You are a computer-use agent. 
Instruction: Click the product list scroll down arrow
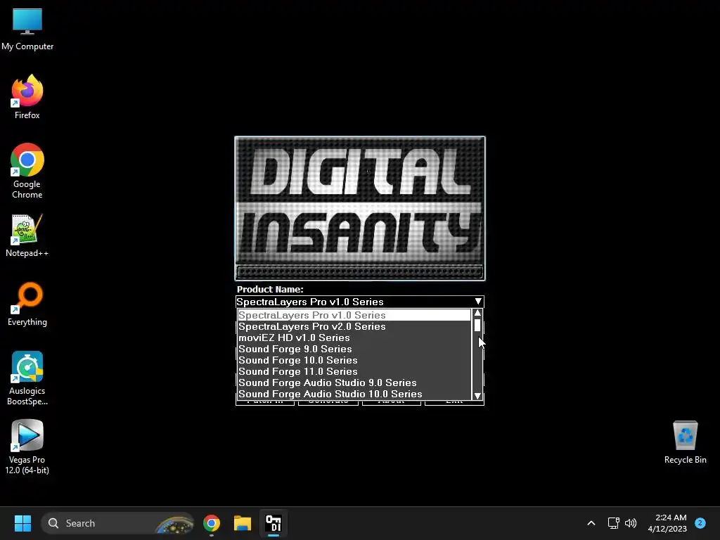tap(477, 395)
